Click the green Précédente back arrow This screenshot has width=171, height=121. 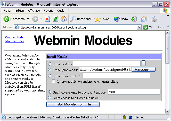click(x=6, y=19)
